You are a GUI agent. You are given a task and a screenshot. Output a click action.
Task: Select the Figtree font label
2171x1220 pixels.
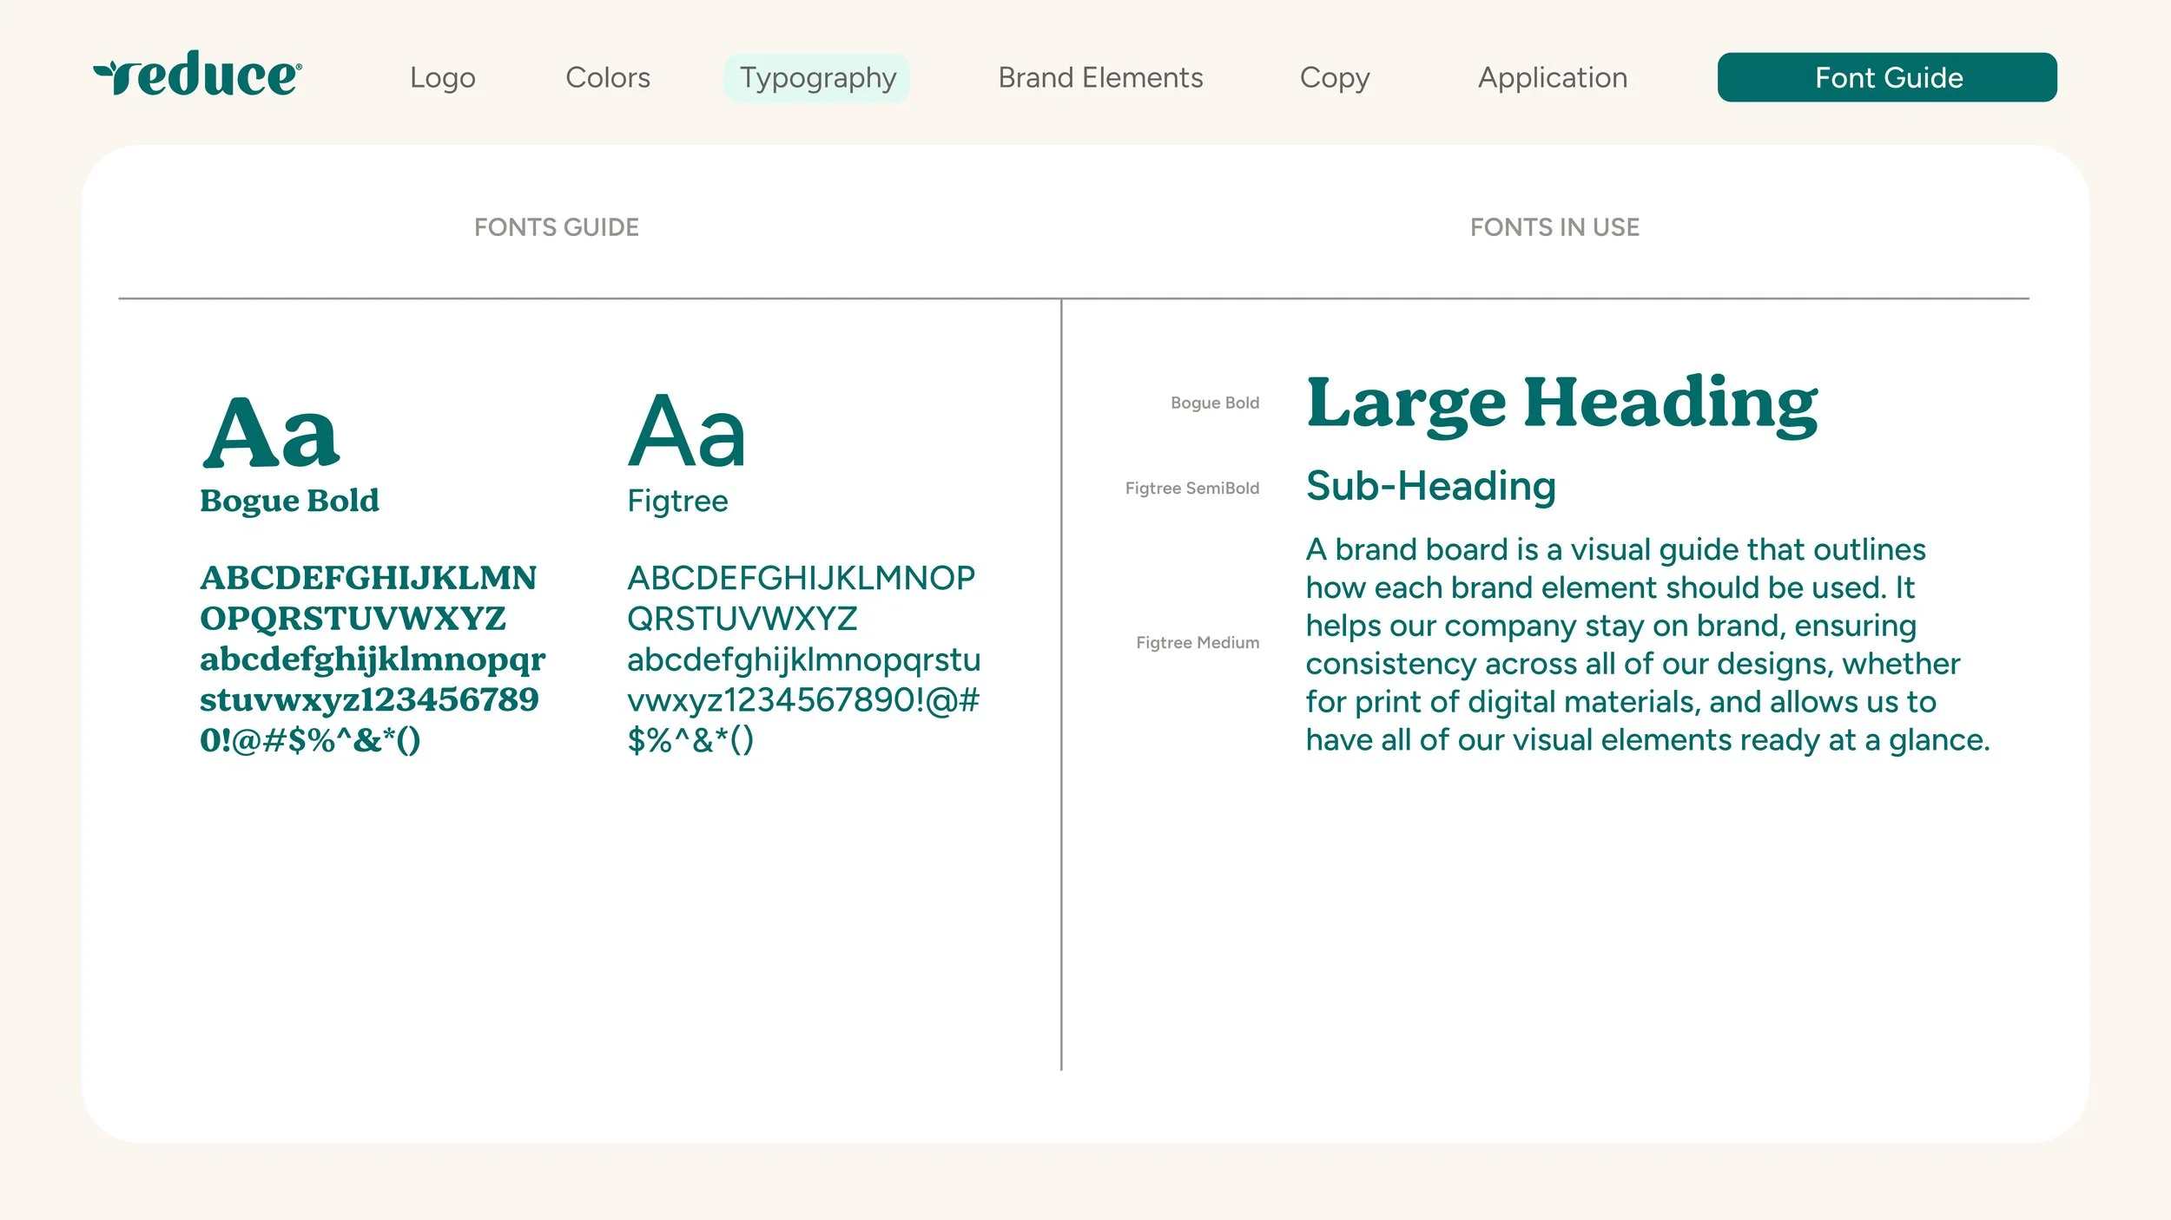(678, 501)
